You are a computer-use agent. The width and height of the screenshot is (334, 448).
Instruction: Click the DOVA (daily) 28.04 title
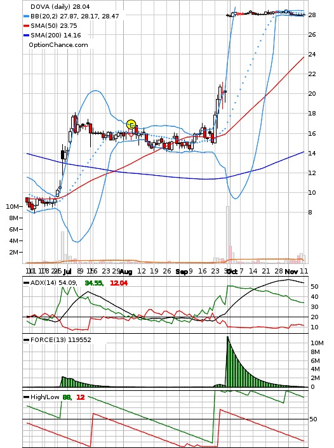tap(60, 6)
